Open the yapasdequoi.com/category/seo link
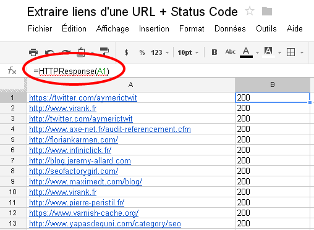The width and height of the screenshot is (314, 230). pos(105,223)
